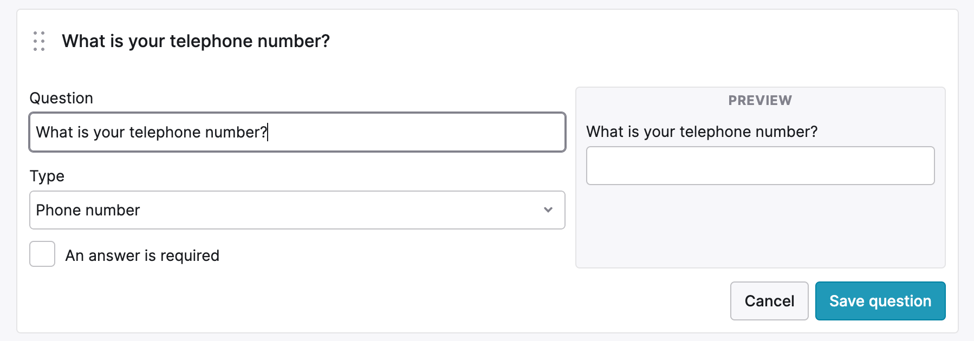Select the bold question title heading
The width and height of the screenshot is (974, 341).
(196, 41)
